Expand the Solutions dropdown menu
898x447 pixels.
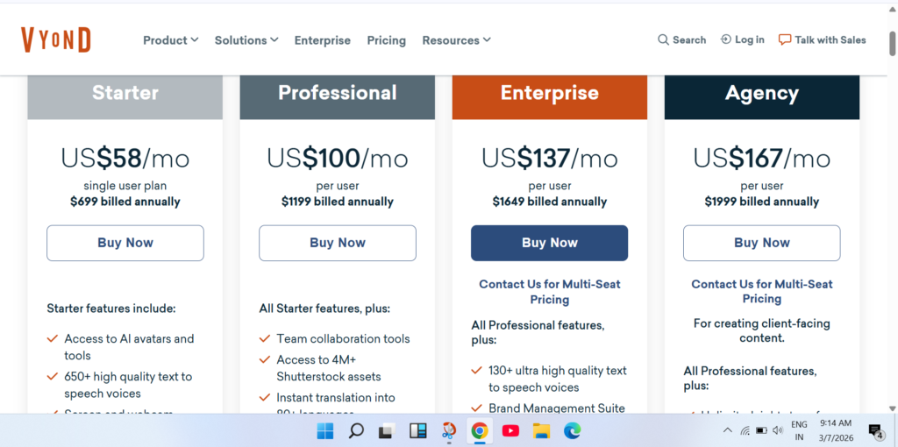pyautogui.click(x=246, y=40)
